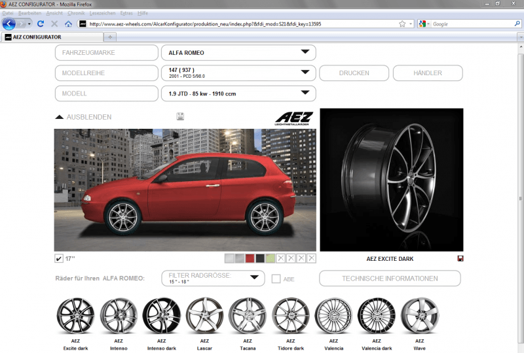Click the MODELL label field
This screenshot has width=524, height=353.
(107, 93)
